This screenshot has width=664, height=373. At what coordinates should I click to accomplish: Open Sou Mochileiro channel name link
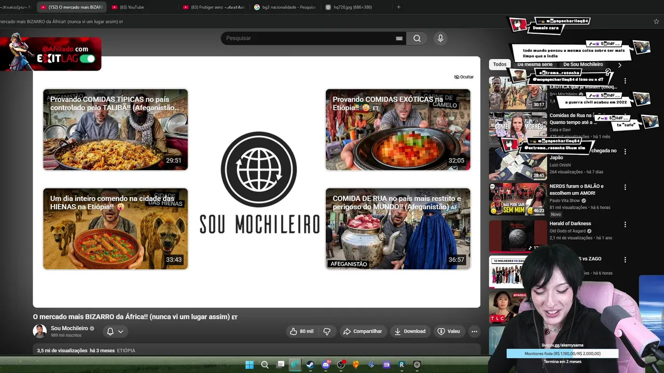[x=70, y=328]
